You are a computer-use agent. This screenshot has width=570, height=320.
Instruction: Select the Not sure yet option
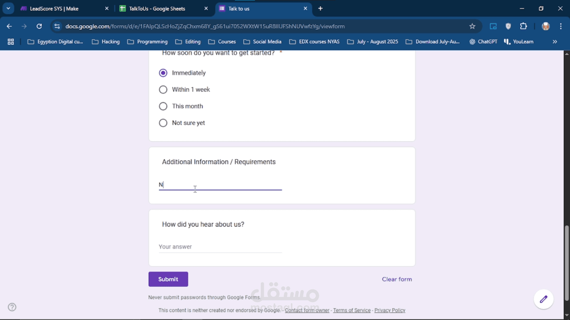point(163,123)
